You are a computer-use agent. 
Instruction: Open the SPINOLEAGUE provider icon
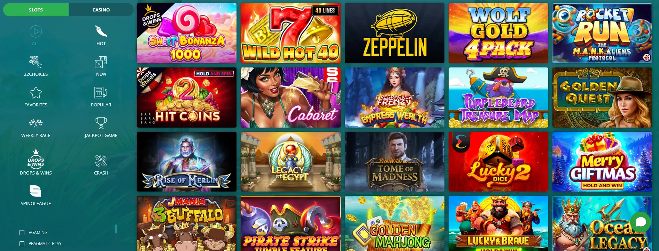coord(36,191)
